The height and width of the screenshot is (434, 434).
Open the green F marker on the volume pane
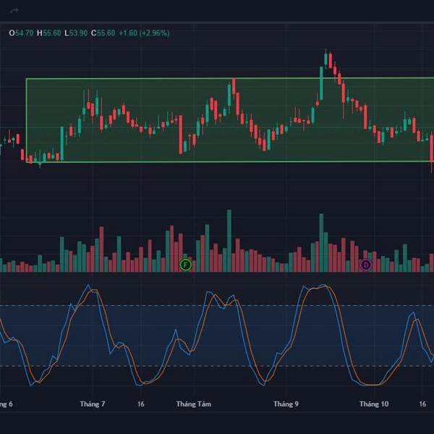(185, 265)
